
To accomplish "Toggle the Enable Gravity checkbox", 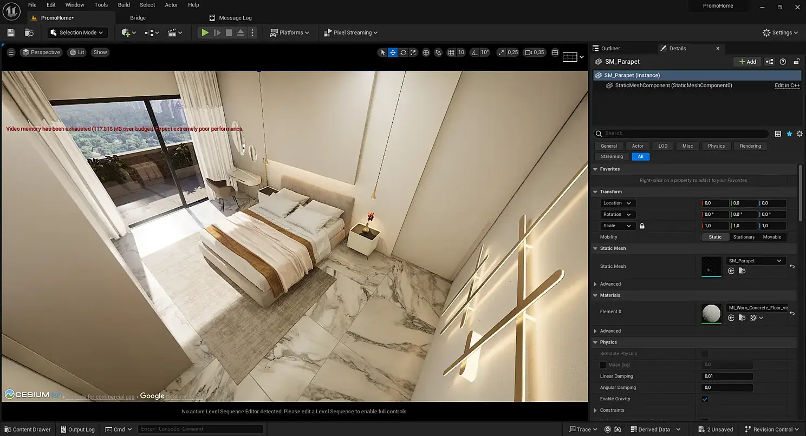I will pyautogui.click(x=705, y=399).
